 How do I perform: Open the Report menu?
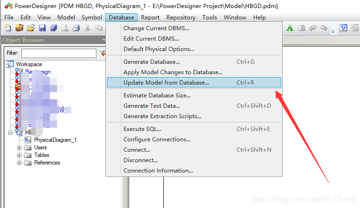coord(150,17)
